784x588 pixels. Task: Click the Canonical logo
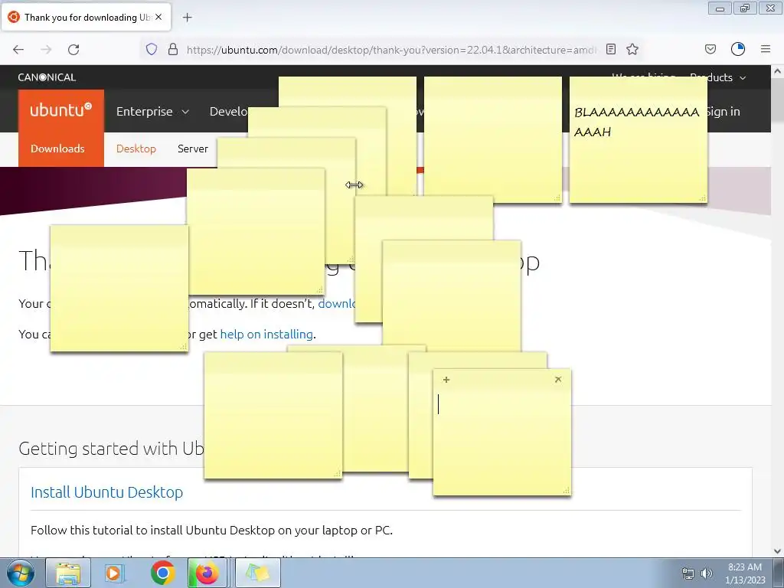47,77
